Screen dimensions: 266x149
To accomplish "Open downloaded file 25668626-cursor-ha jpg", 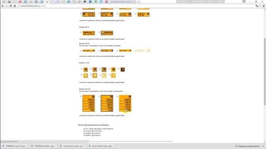I will click(x=14, y=146).
